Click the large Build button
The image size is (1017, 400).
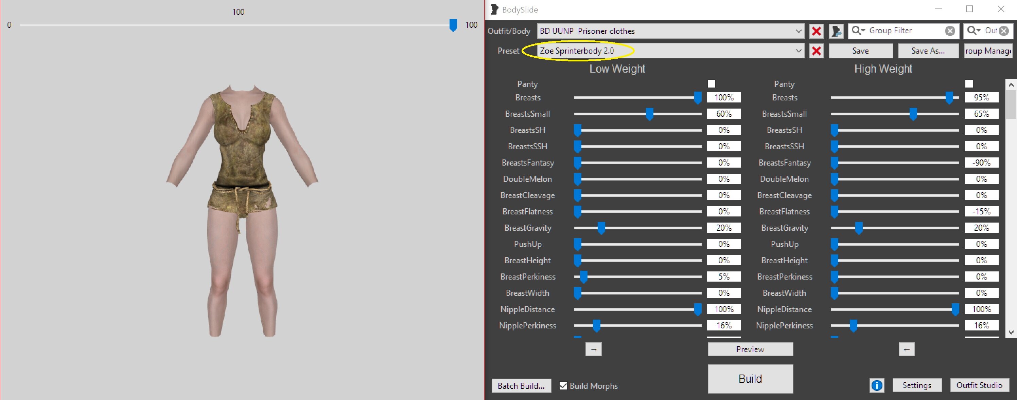[x=750, y=379]
